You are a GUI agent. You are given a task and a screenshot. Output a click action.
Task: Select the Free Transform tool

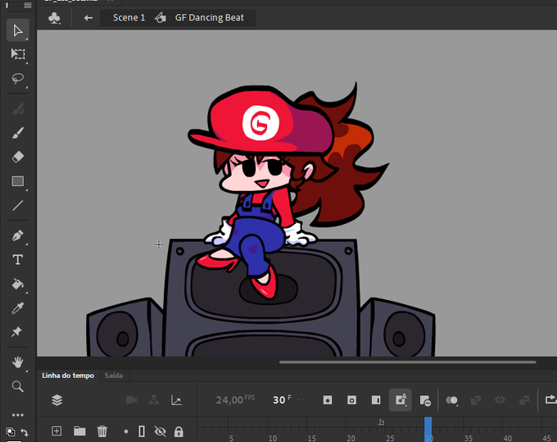click(x=18, y=54)
